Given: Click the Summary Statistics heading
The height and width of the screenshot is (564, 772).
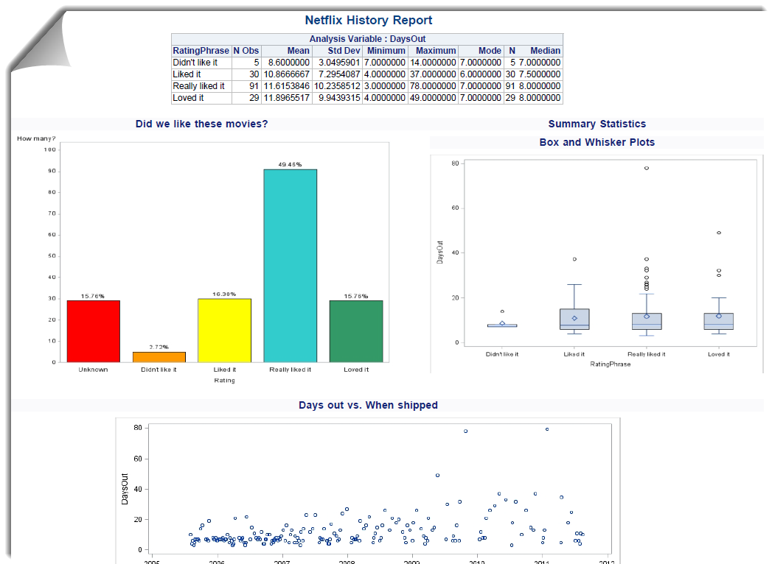Looking at the screenshot, I should click(x=597, y=124).
